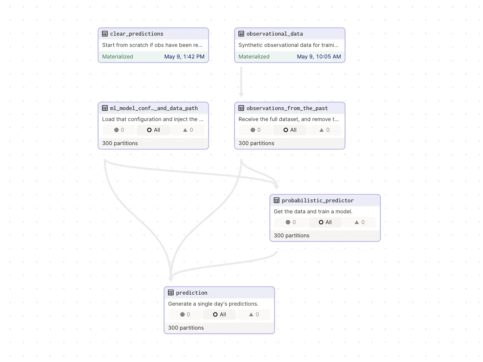This screenshot has width=483, height=362.
Task: Open May 9, 1:42 PM materialization link
Action: [x=184, y=57]
